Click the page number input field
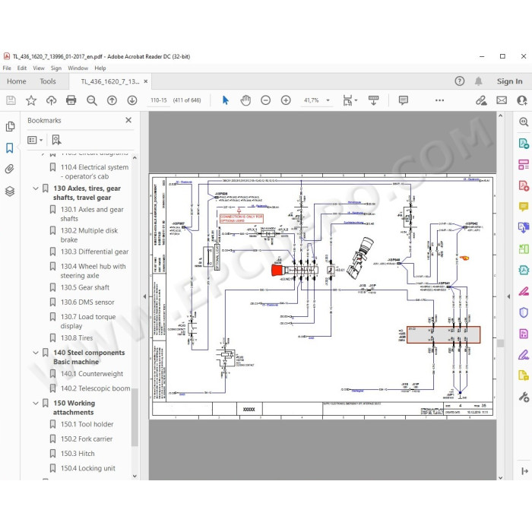Image resolution: width=532 pixels, height=532 pixels. pyautogui.click(x=159, y=100)
